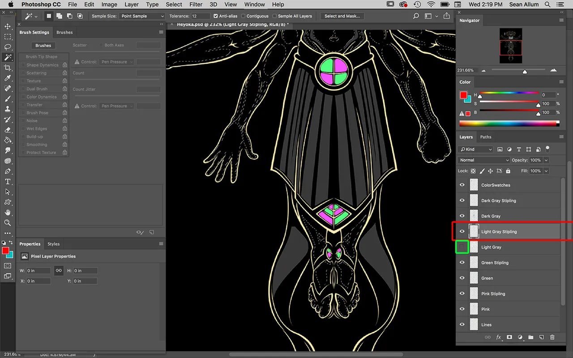Select the Clone Stamp tool
Viewport: 573px width, 358px height.
(8, 109)
